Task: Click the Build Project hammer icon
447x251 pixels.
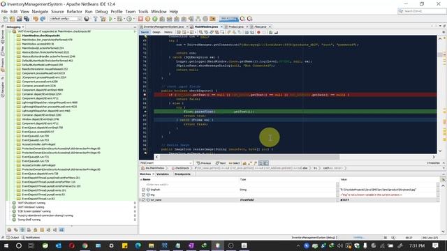Action: tap(95, 19)
